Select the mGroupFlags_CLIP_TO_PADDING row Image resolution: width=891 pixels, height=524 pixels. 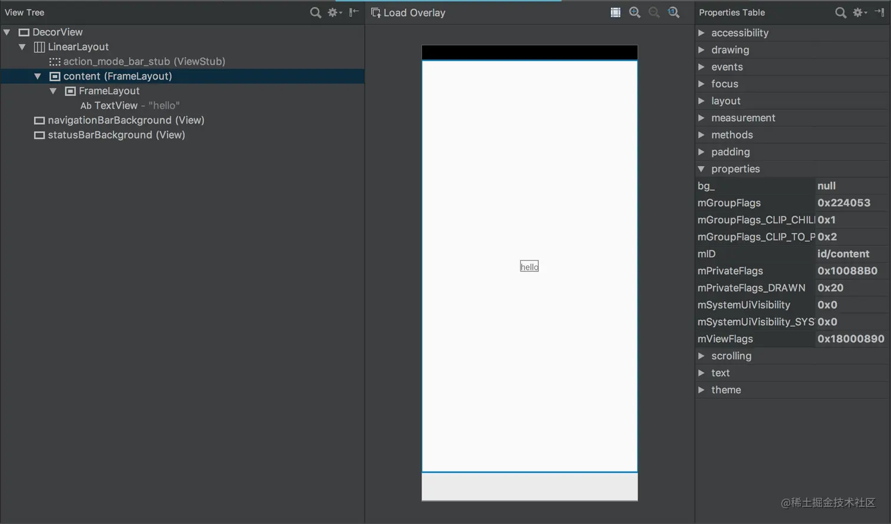(x=793, y=237)
